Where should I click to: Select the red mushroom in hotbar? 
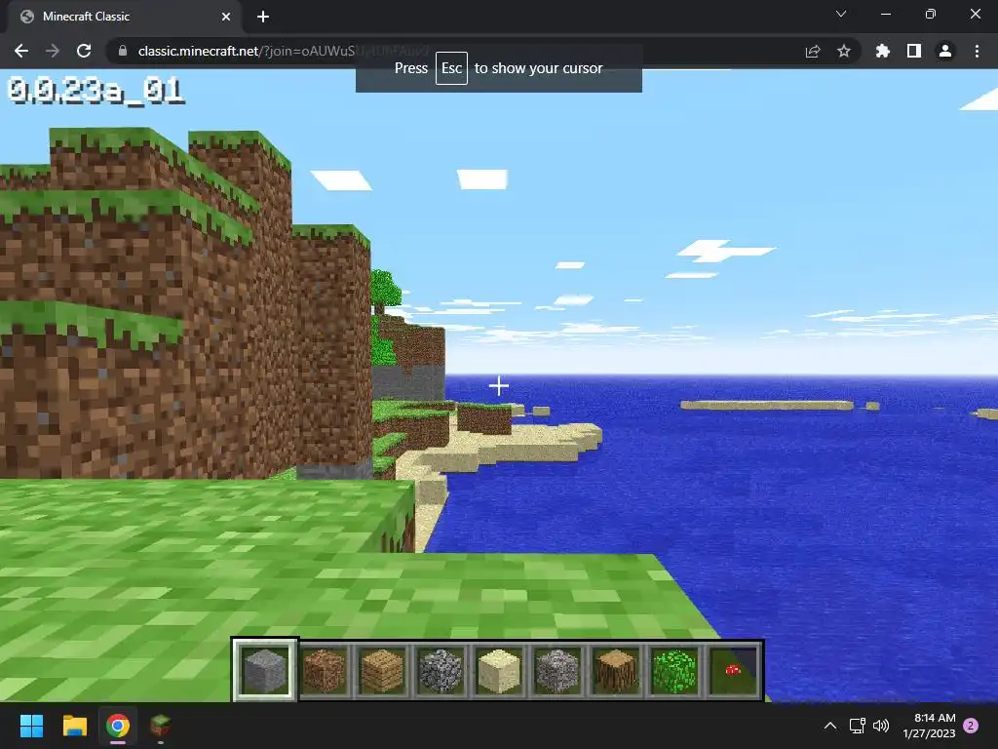click(733, 670)
